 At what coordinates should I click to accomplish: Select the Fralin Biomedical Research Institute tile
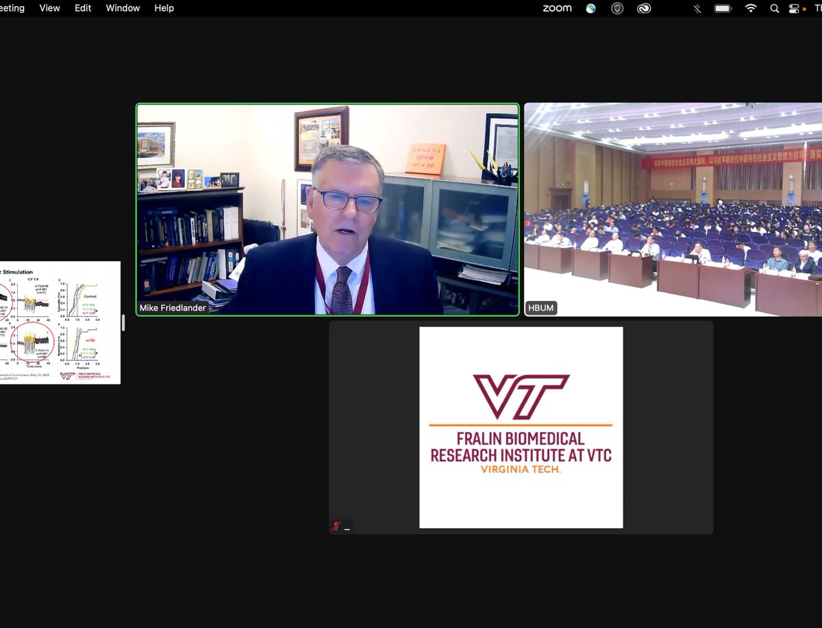(521, 428)
